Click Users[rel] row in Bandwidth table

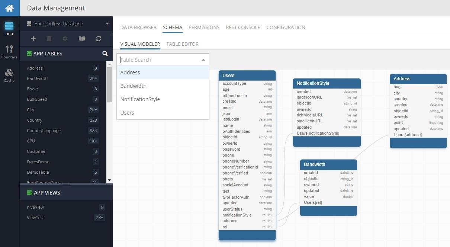[328, 202]
